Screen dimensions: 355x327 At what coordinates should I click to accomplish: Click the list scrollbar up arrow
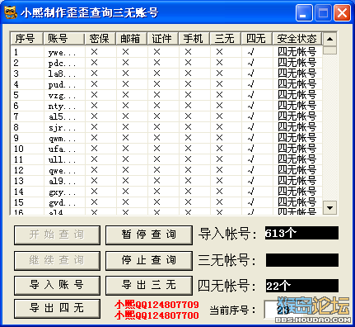point(329,39)
